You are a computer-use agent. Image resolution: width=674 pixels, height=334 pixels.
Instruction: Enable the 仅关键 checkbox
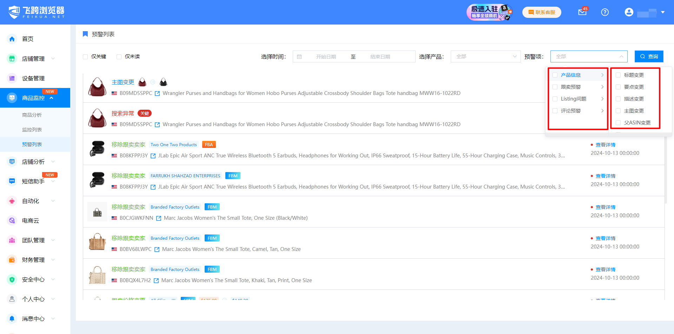[85, 57]
